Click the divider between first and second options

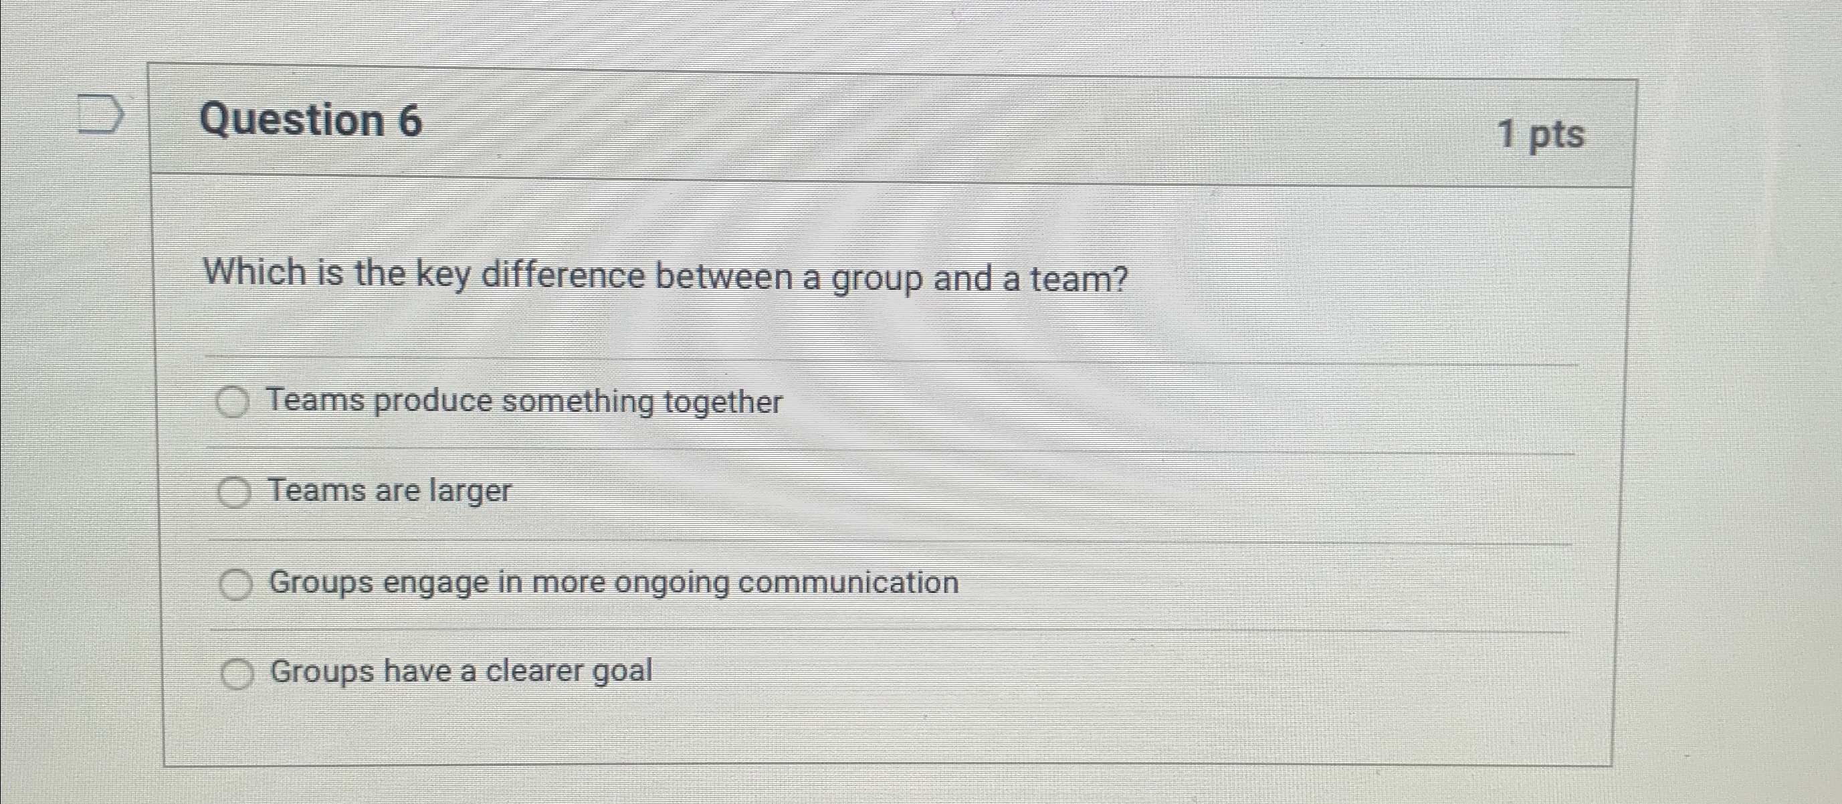[858, 447]
